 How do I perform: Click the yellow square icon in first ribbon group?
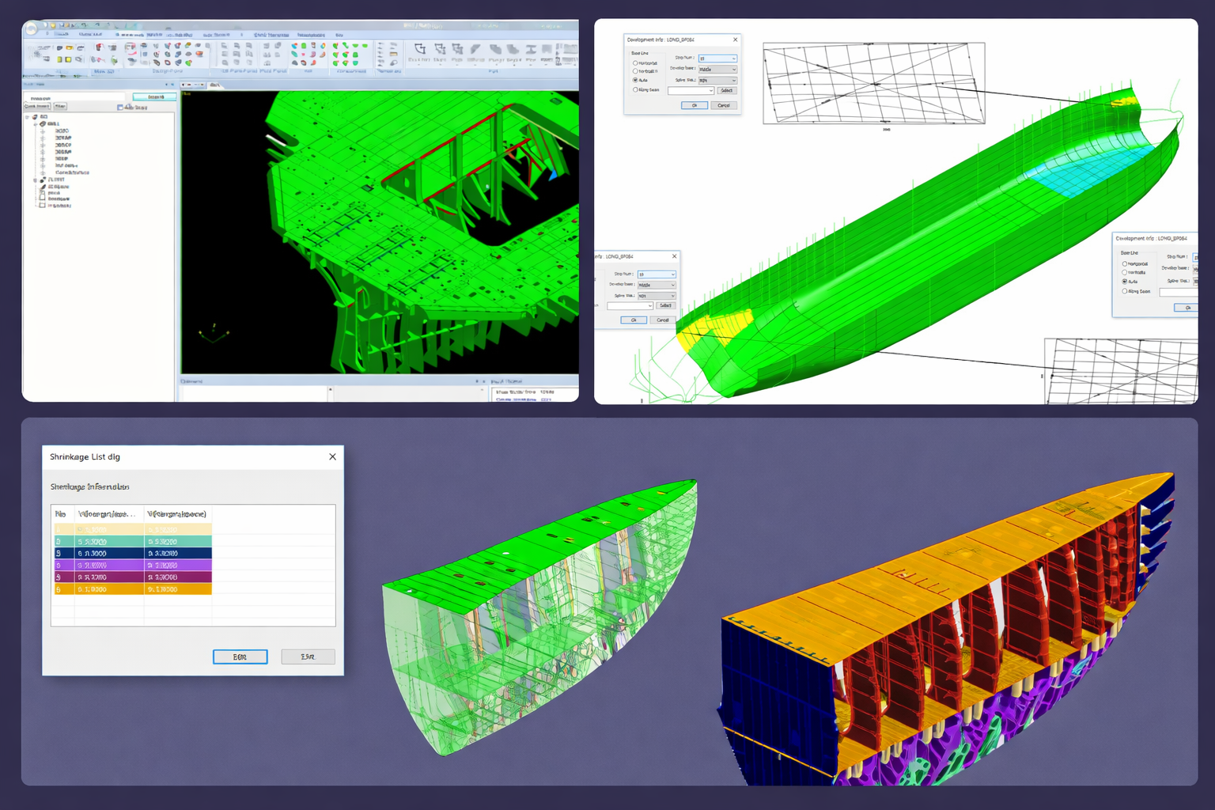[69, 59]
